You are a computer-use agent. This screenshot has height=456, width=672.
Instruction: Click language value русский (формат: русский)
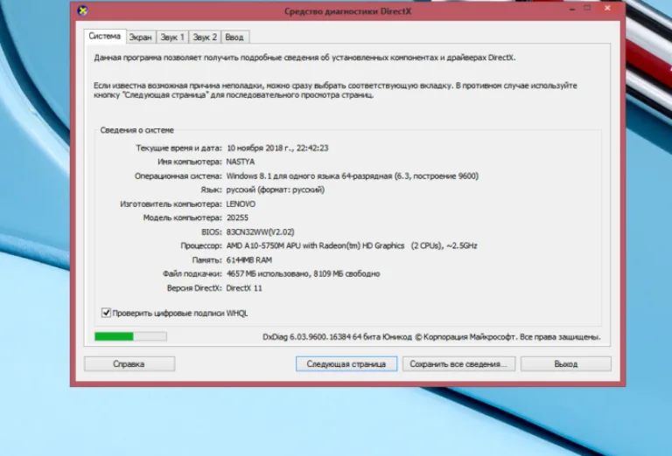click(x=276, y=190)
